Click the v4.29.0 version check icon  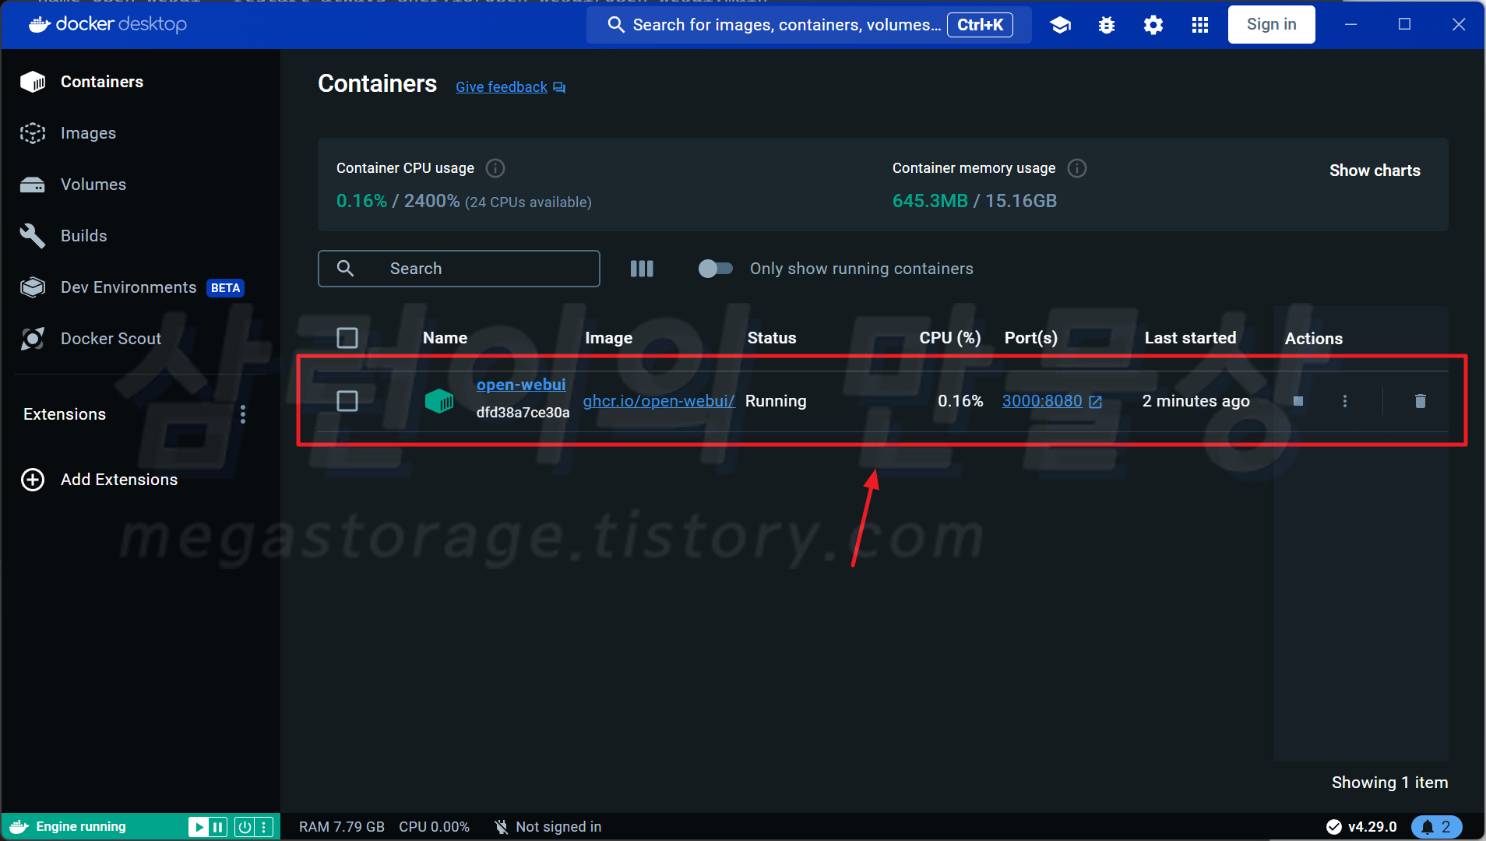(1334, 827)
